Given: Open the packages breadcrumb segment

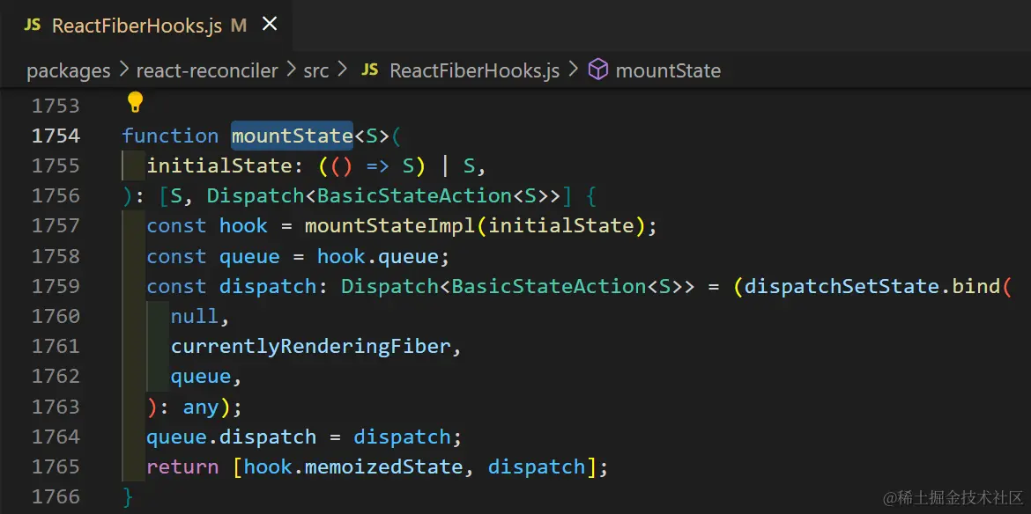Looking at the screenshot, I should pyautogui.click(x=69, y=71).
